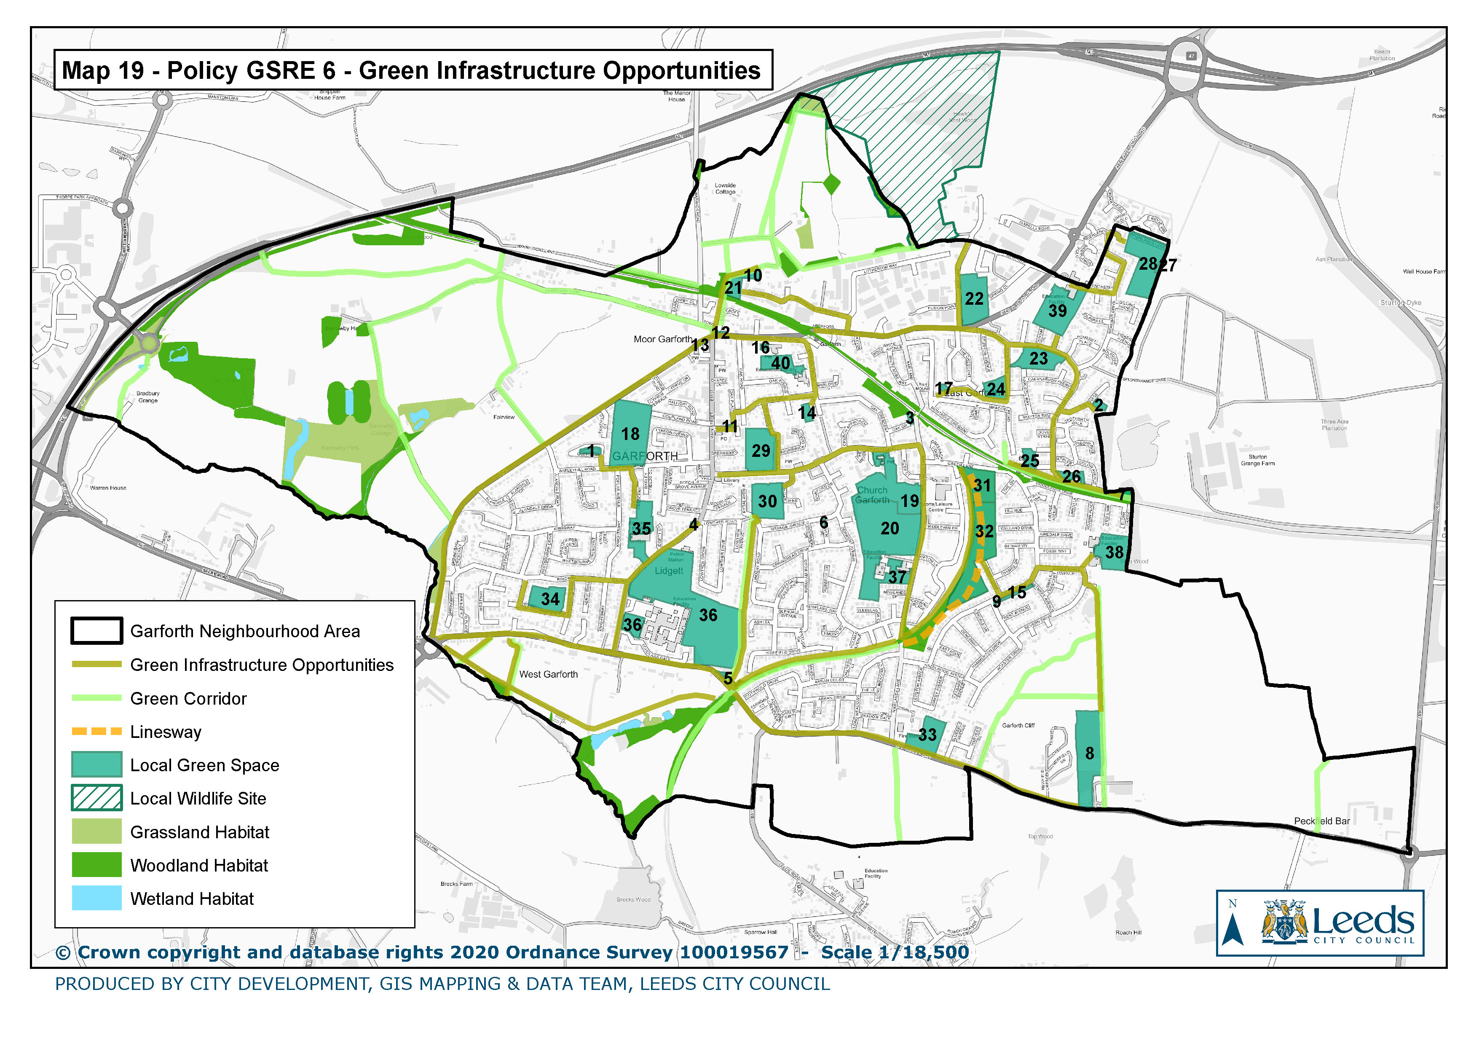Click the Crown copyright scale text
The height and width of the screenshot is (1046, 1479).
pyautogui.click(x=512, y=952)
